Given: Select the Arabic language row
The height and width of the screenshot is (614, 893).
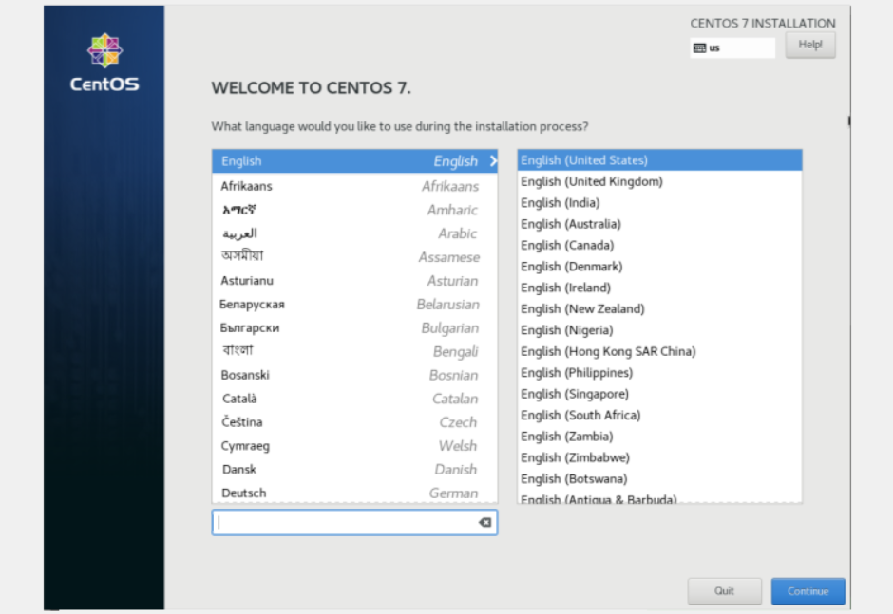Looking at the screenshot, I should click(x=354, y=233).
